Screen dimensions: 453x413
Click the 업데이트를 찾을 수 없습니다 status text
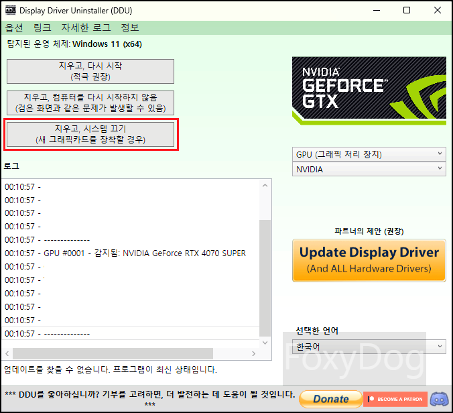tap(111, 369)
